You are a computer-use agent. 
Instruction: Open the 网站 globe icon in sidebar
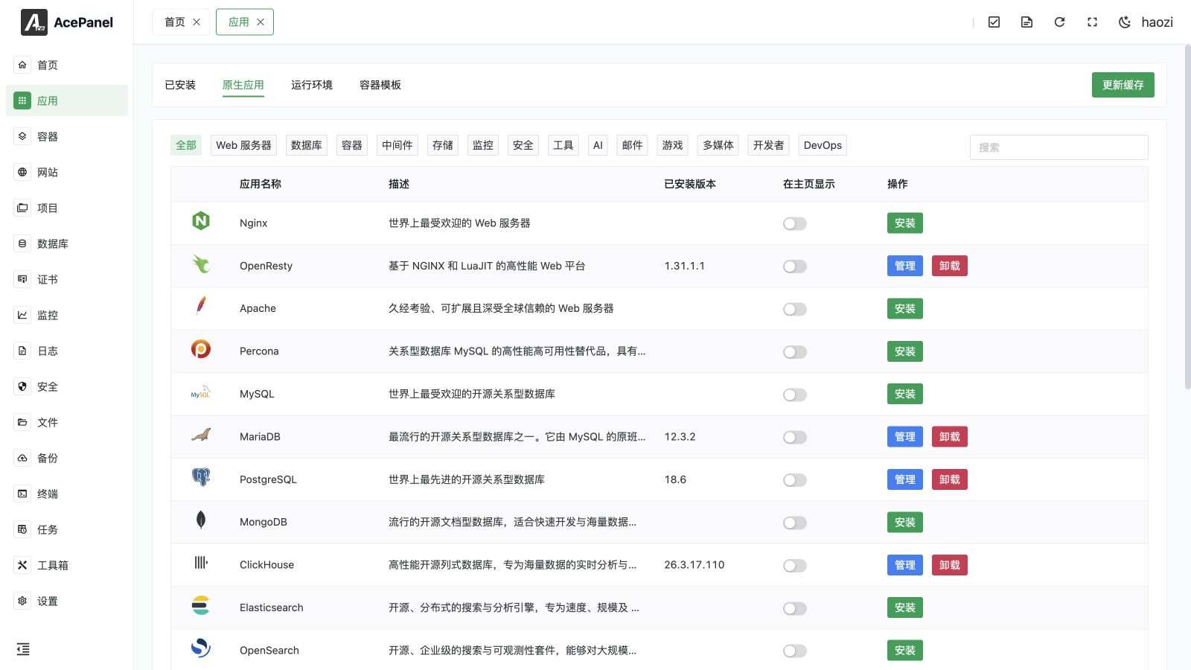(x=22, y=172)
